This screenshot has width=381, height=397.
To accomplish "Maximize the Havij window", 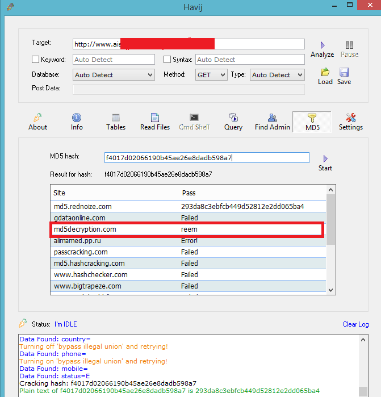I will (350, 5).
